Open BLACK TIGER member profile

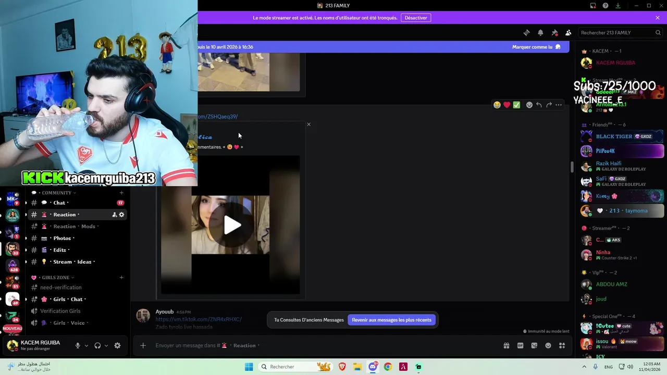coord(622,136)
